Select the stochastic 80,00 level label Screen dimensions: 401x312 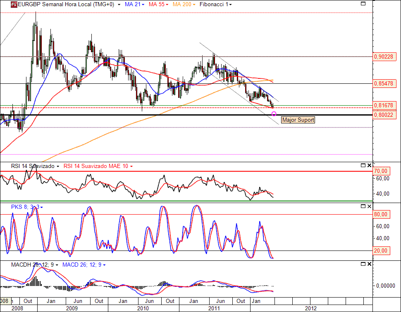click(382, 215)
